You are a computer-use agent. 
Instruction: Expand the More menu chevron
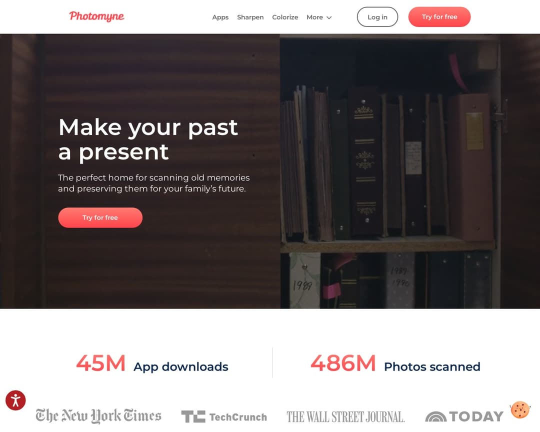pyautogui.click(x=329, y=17)
